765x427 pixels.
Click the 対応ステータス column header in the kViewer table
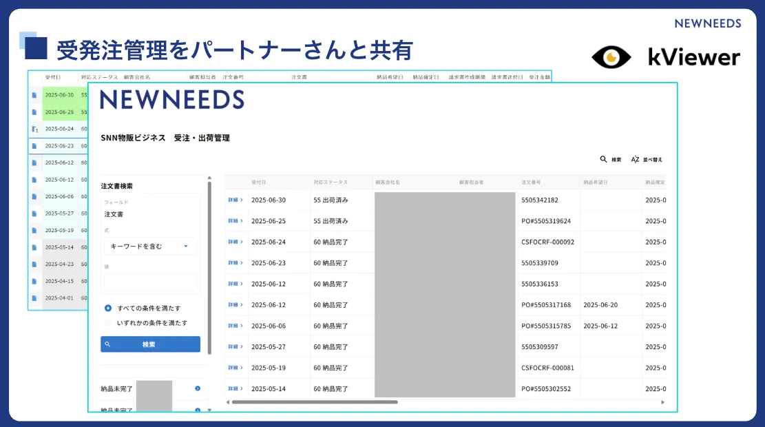(x=331, y=183)
